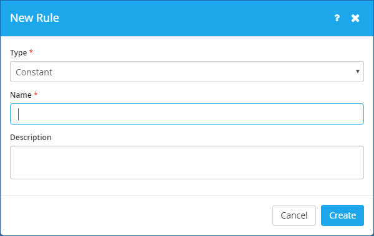The image size is (374, 236).
Task: Click the Description field label
Action: pyautogui.click(x=31, y=138)
